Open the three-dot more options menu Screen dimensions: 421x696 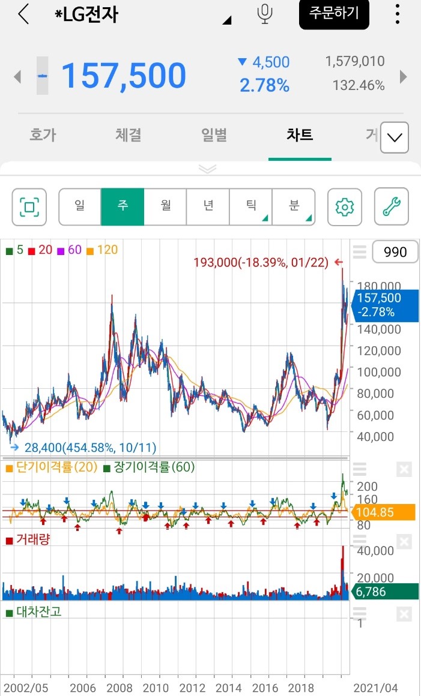pos(398,14)
